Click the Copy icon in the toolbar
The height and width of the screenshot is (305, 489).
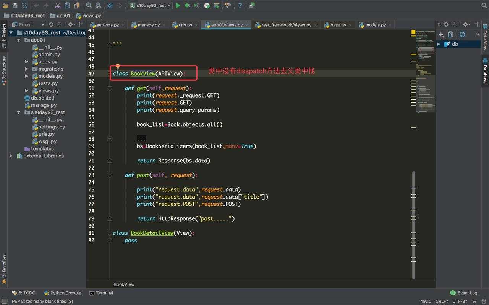67,5
